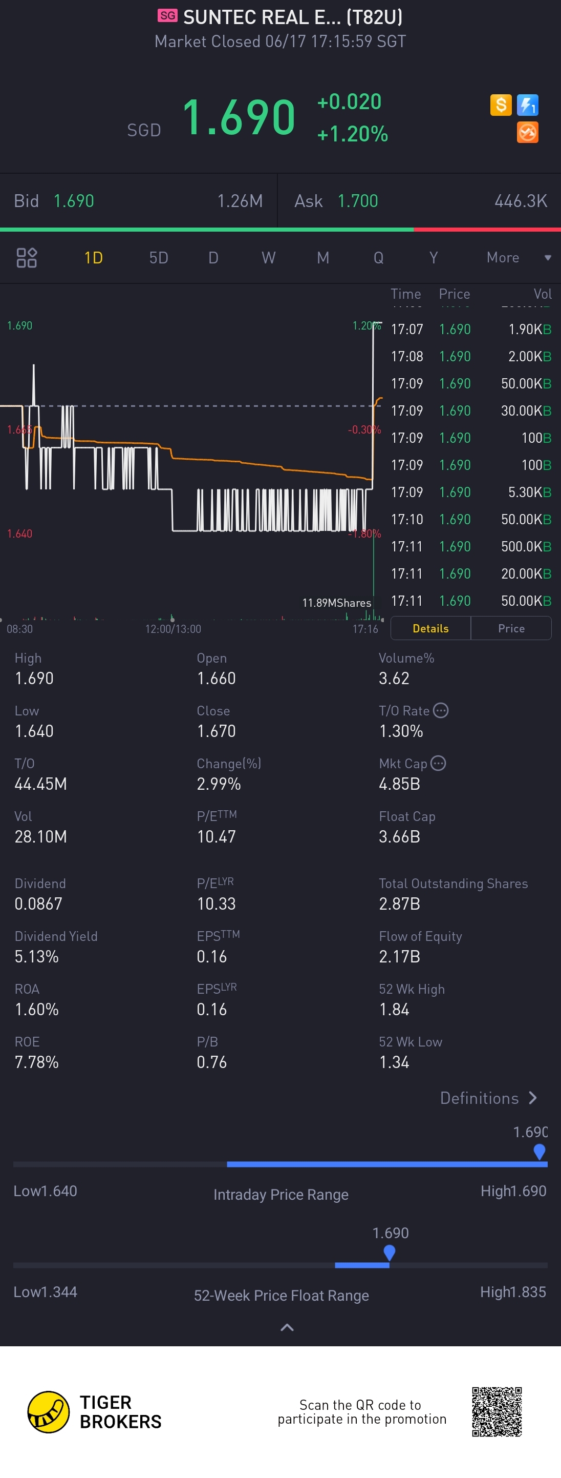
Task: Switch trade list to Price view
Action: pos(511,628)
